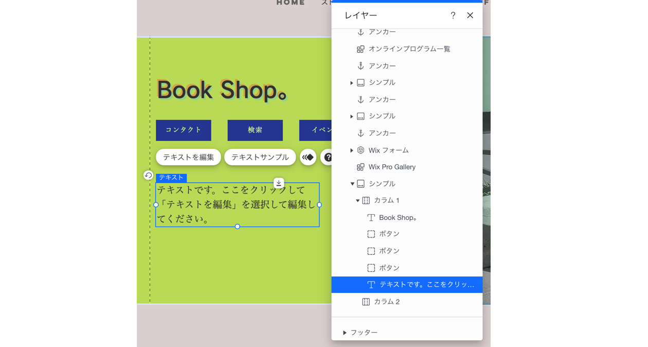Expand the first シンプル layer triangle

click(352, 82)
